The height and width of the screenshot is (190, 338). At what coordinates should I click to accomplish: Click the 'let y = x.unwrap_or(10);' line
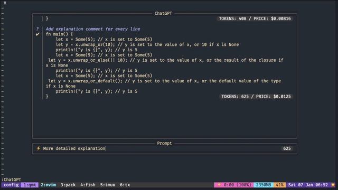[x=147, y=44]
